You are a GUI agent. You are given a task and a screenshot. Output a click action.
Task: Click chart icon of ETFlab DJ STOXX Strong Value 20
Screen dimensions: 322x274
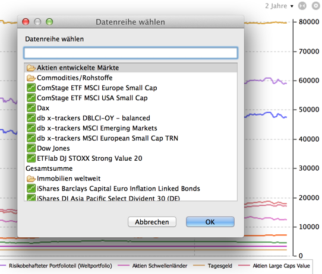pyautogui.click(x=31, y=158)
